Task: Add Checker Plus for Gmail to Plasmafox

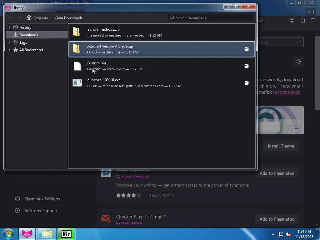Action: pos(277,219)
